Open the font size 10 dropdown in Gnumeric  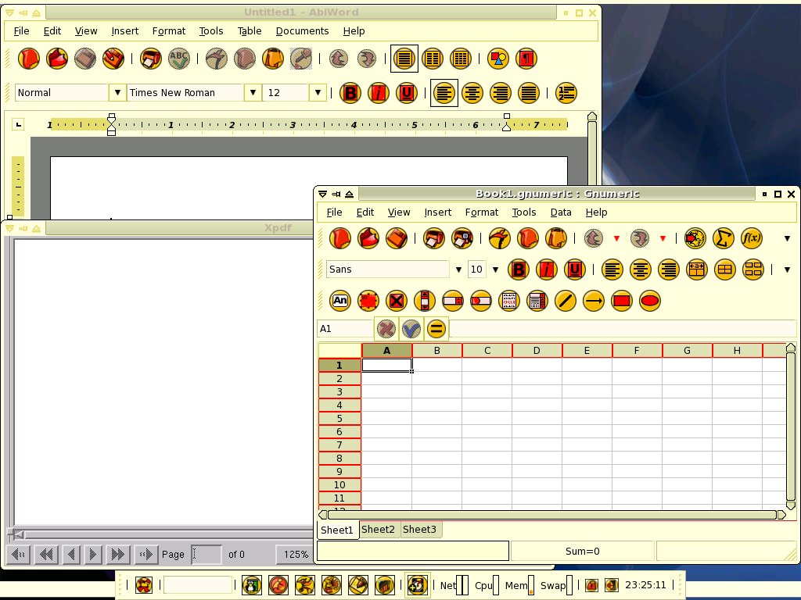coord(495,270)
